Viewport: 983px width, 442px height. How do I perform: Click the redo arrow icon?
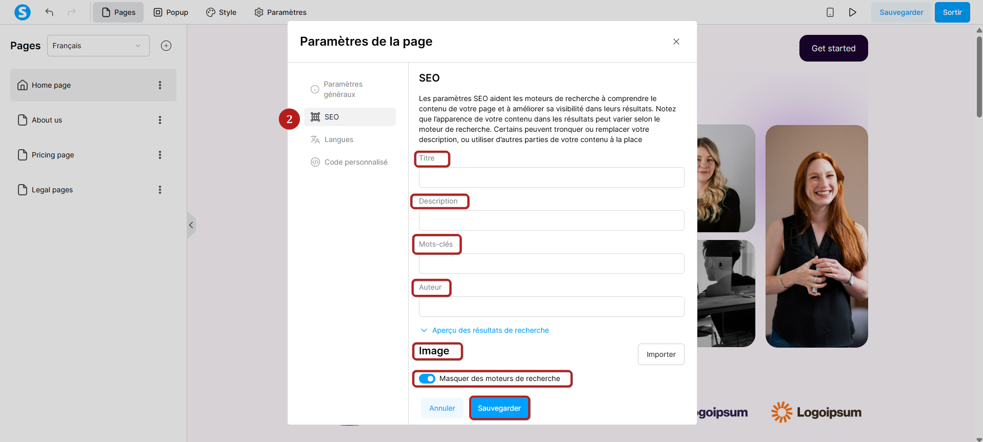point(72,12)
